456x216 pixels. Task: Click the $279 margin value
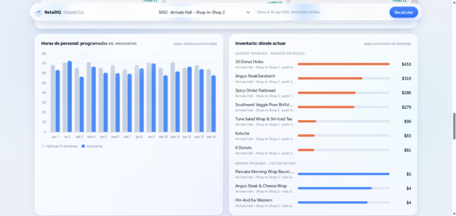(406, 107)
